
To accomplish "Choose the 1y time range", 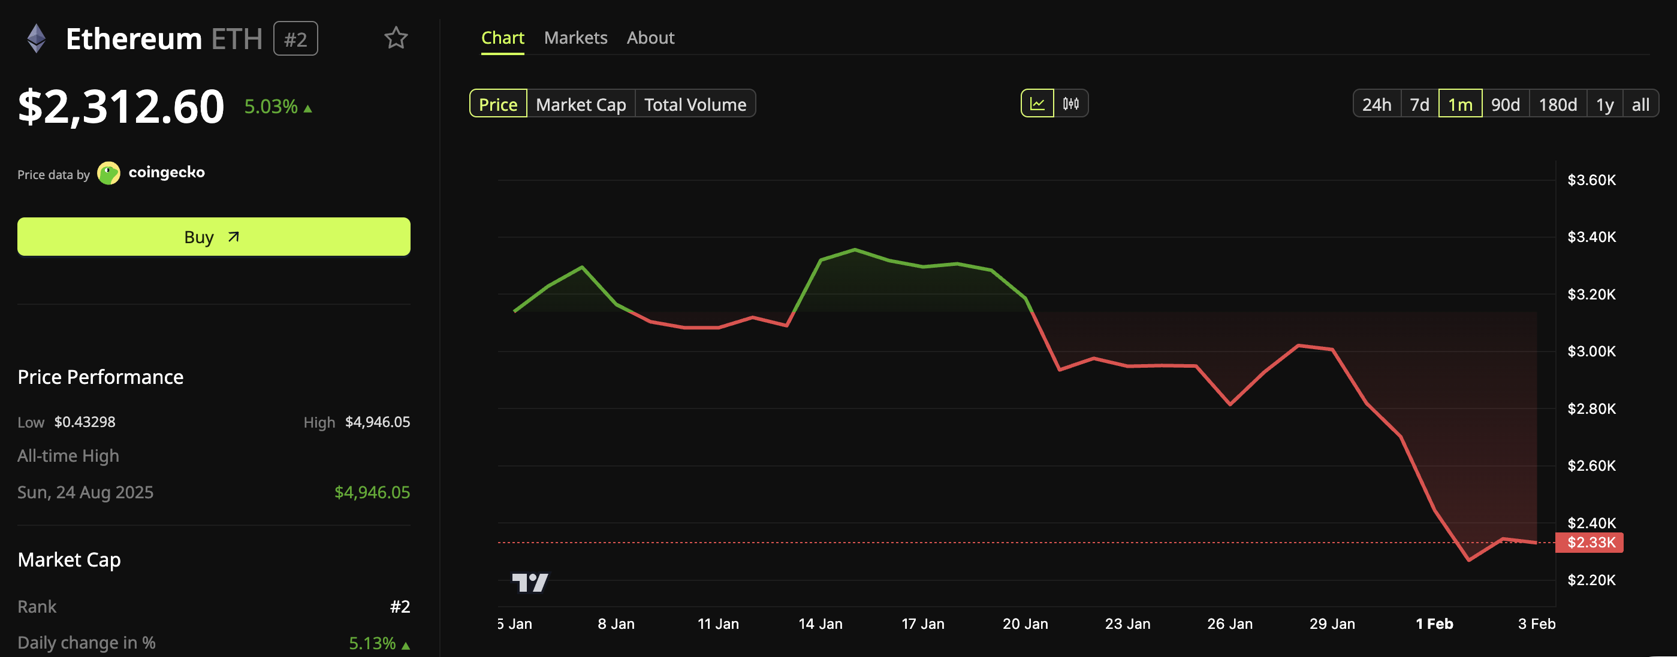I will point(1604,104).
